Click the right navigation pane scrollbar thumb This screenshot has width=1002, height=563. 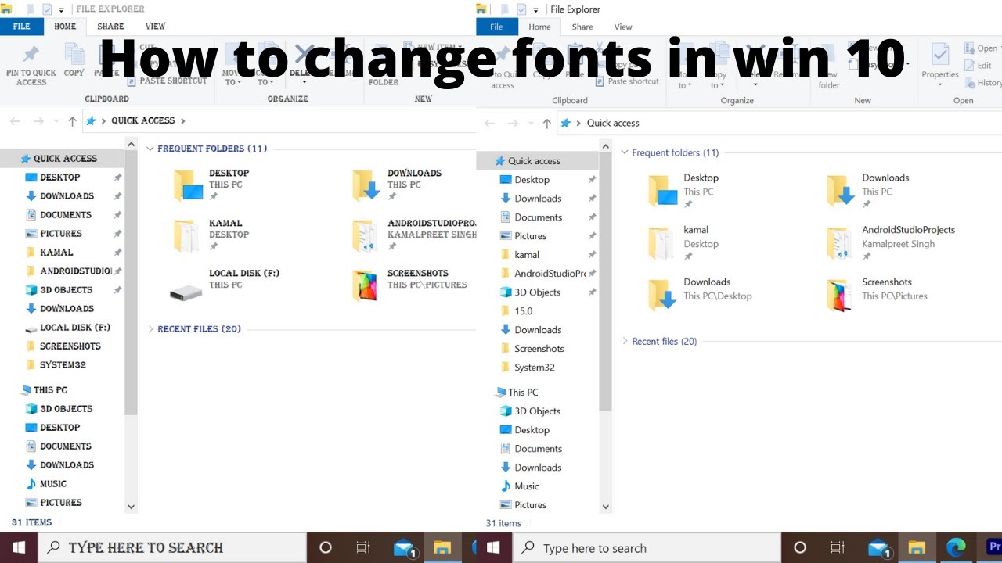pos(605,283)
